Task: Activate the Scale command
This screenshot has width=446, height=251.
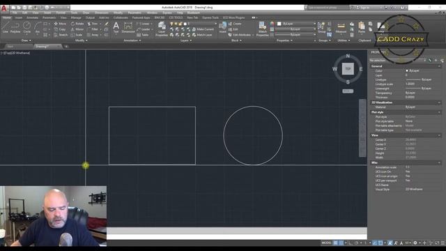Action: pos(77,35)
